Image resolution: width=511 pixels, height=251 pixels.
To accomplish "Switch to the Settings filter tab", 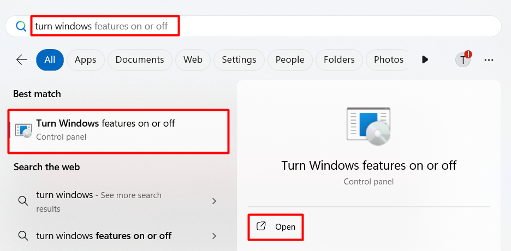I will click(x=239, y=60).
